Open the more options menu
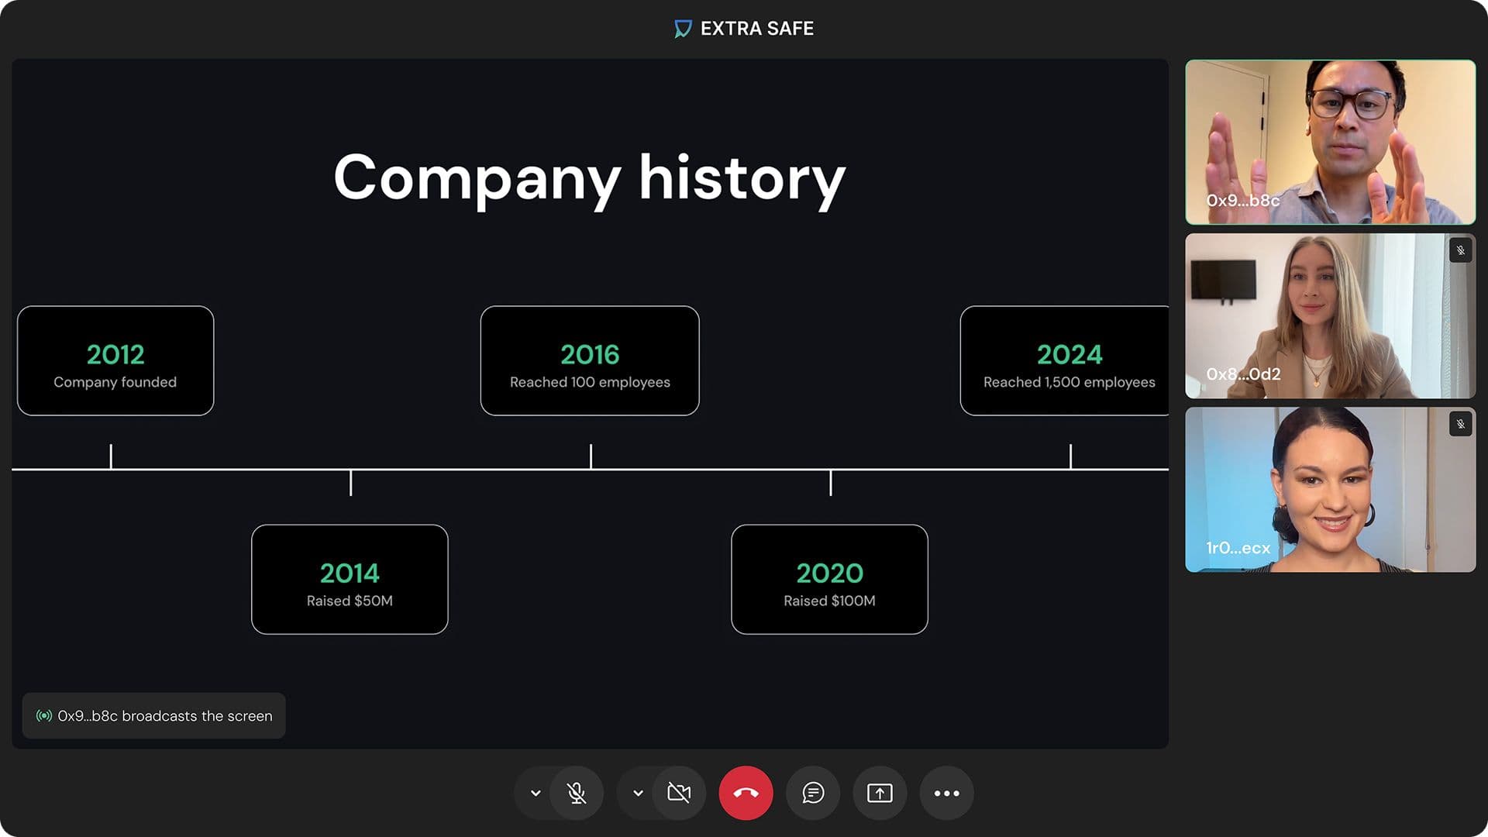Image resolution: width=1488 pixels, height=837 pixels. (x=946, y=793)
